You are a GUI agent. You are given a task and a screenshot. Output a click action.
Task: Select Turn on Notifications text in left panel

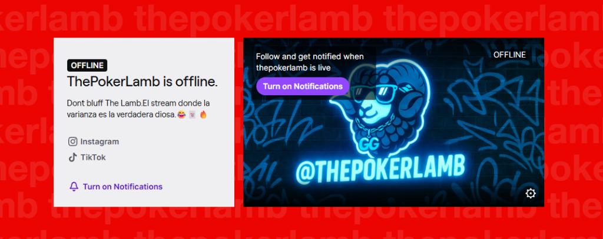click(122, 186)
